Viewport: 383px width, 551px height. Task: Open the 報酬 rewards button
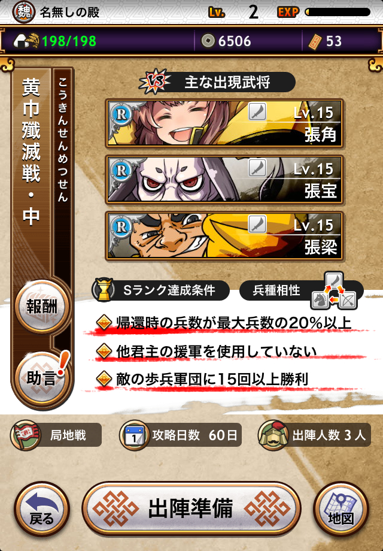tap(42, 307)
